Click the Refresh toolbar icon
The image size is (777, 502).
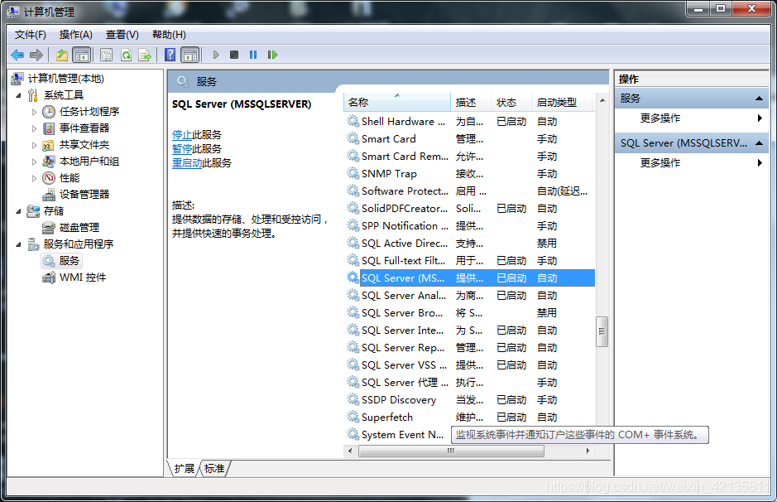pos(126,55)
